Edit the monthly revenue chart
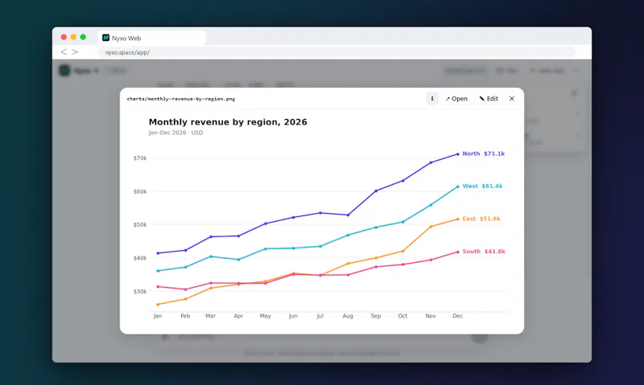This screenshot has width=644, height=385. pyautogui.click(x=489, y=98)
